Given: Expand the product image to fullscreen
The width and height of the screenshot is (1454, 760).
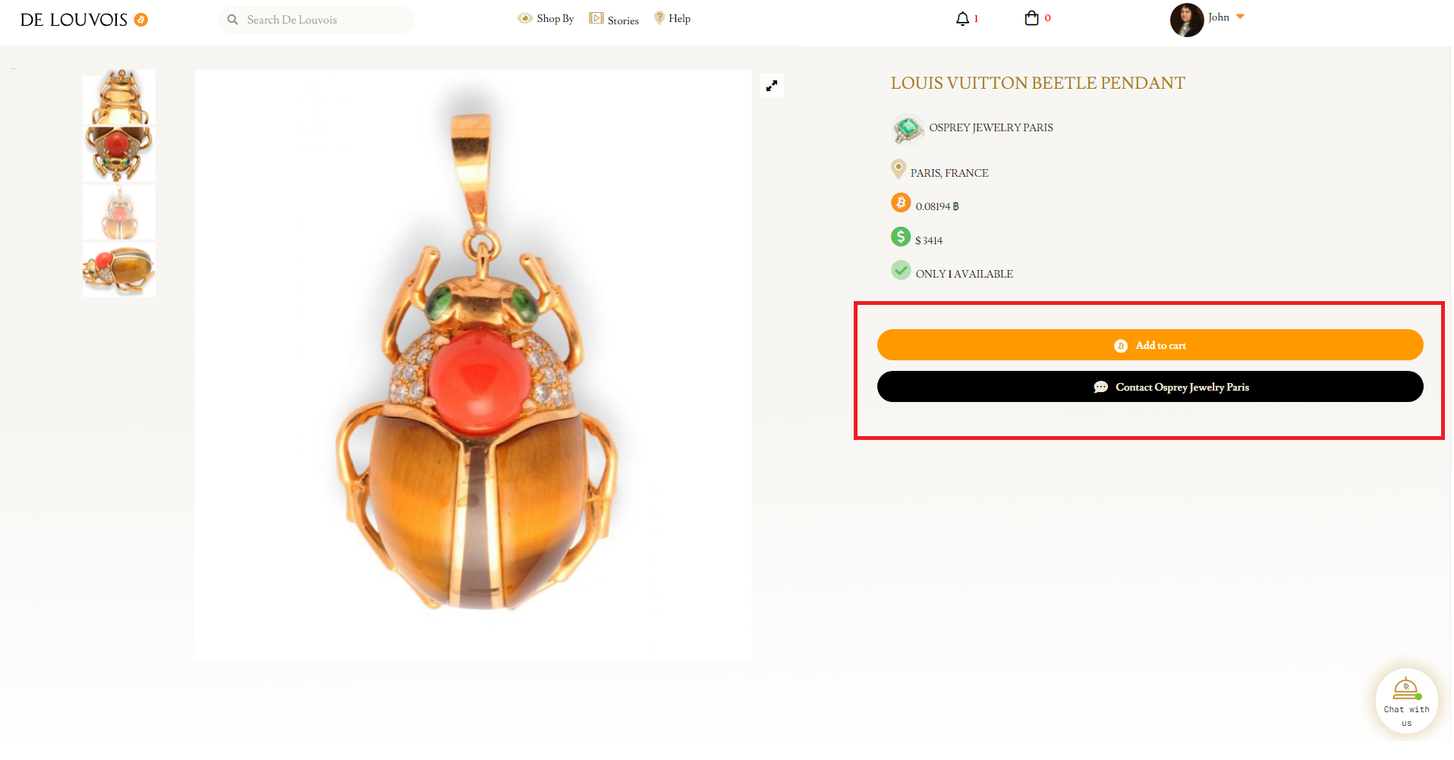Looking at the screenshot, I should point(772,86).
